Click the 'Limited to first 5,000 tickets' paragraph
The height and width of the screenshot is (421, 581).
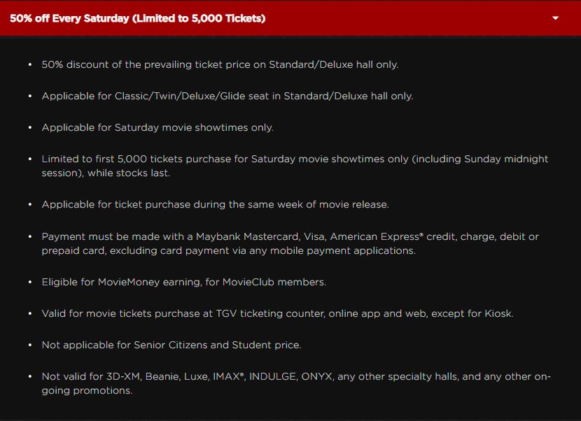294,166
